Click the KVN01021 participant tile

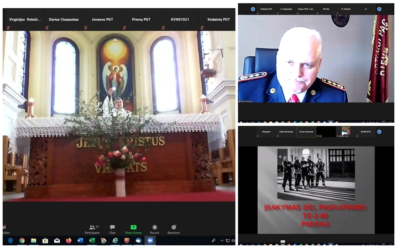pyautogui.click(x=179, y=20)
